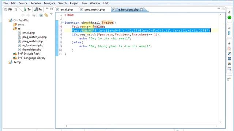
Task: Open the Run menu
Action: pos(84,3)
